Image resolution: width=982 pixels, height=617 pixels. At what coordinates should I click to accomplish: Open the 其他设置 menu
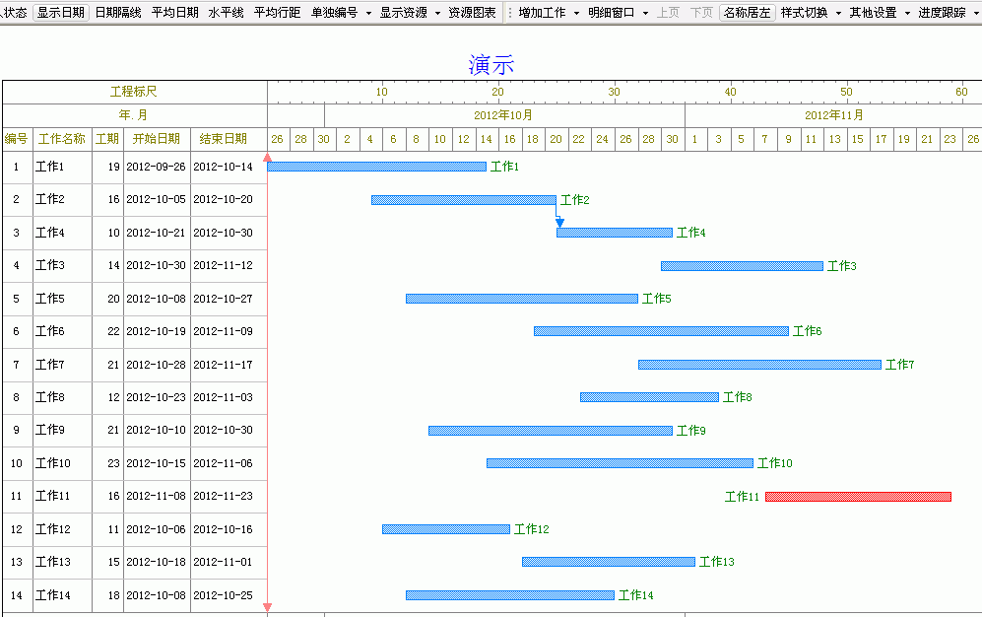coord(880,13)
